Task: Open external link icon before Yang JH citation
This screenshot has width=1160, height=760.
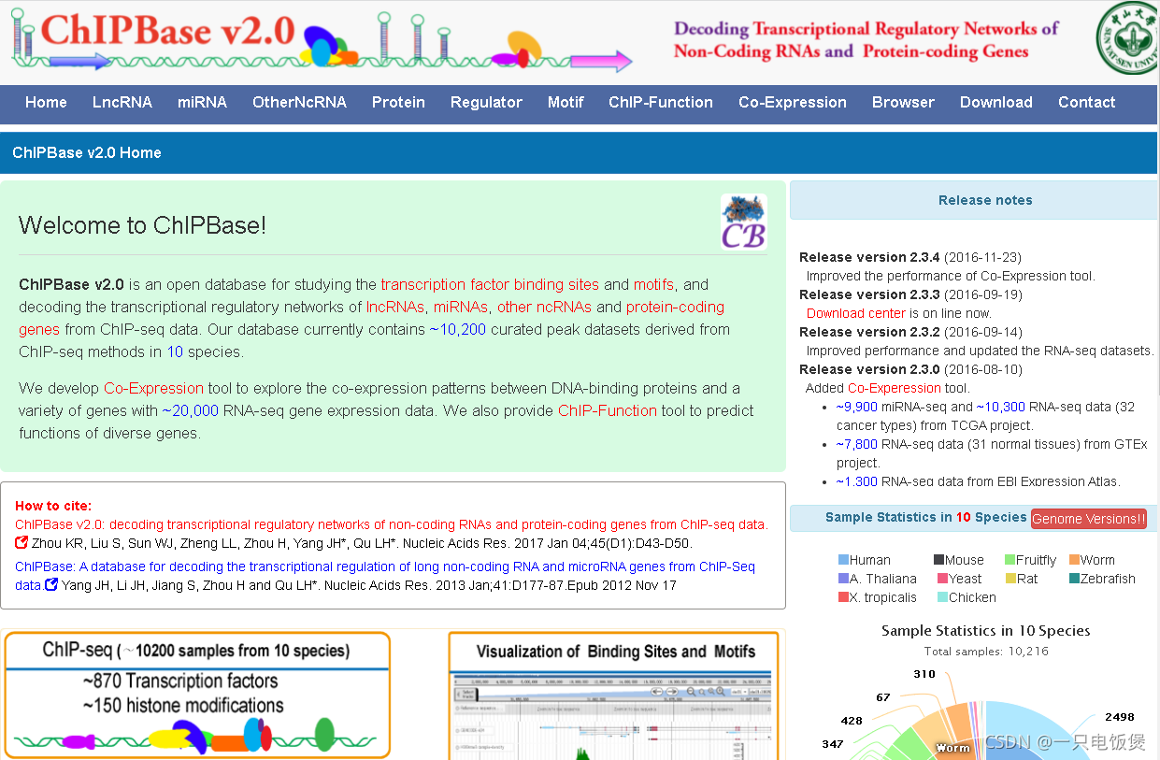Action: tap(51, 585)
